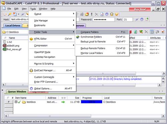Open HTML Editor from Tools menu
Image resolution: width=167 pixels, height=124 pixels.
(52, 39)
